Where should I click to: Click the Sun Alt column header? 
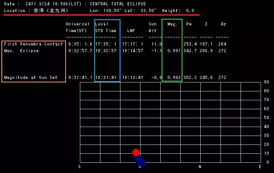coord(153,27)
